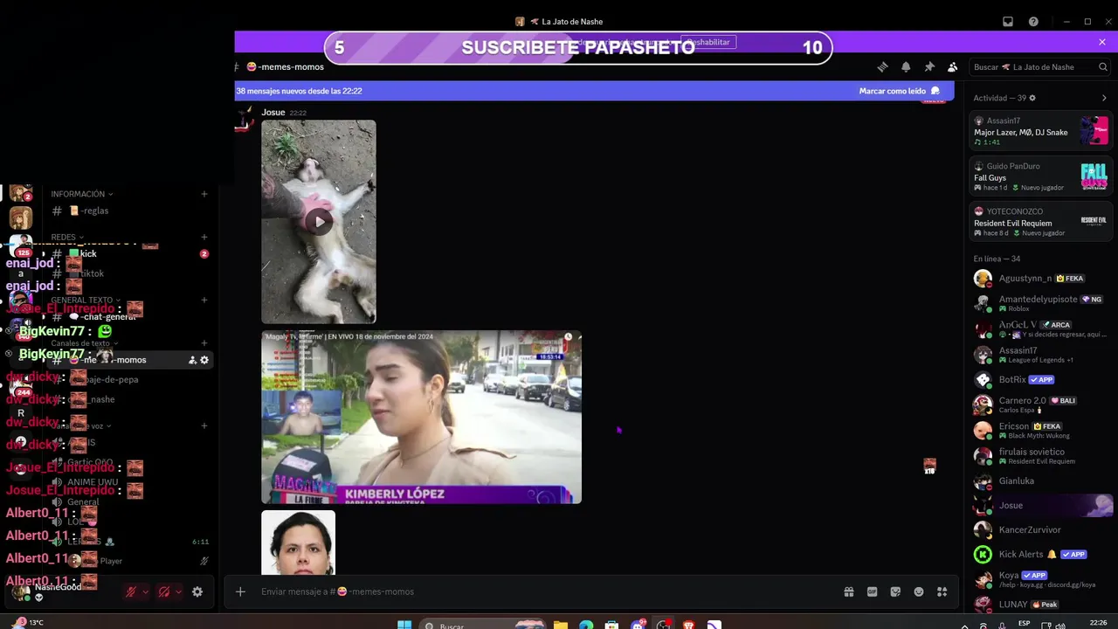The image size is (1118, 629).
Task: Open the Kimberly López news image
Action: pos(421,417)
